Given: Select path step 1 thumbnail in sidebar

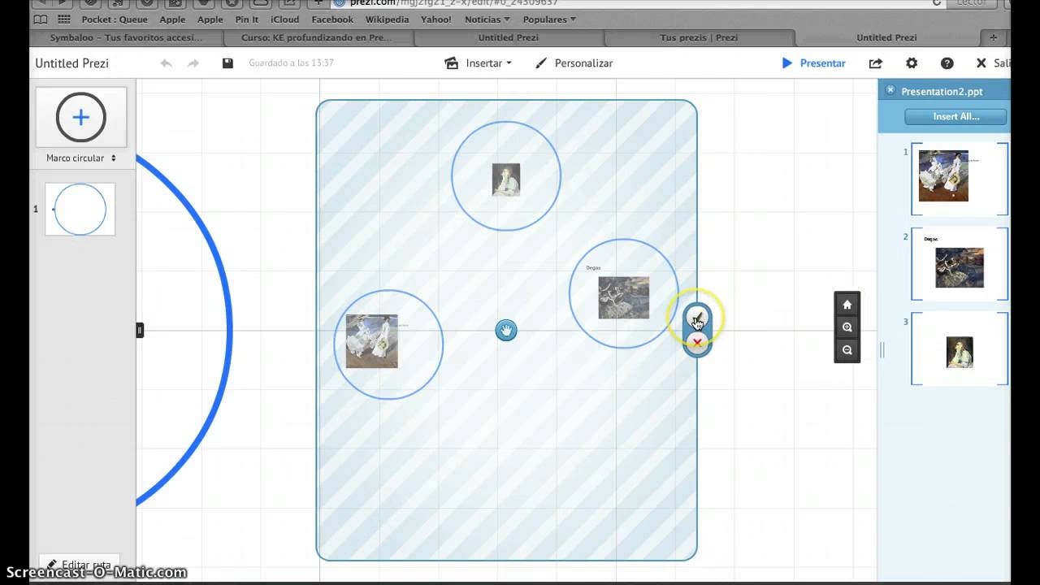Looking at the screenshot, I should [x=80, y=209].
